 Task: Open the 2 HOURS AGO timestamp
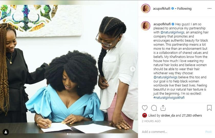pyautogui.click(x=151, y=121)
